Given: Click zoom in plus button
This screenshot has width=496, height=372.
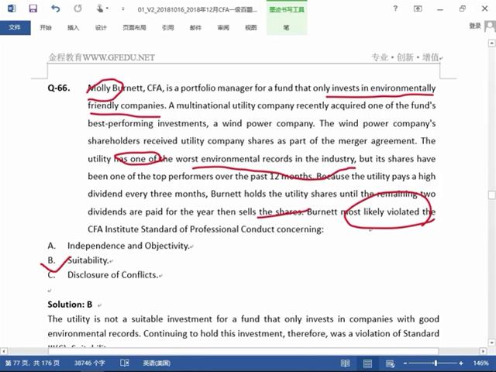Looking at the screenshot, I should point(461,363).
